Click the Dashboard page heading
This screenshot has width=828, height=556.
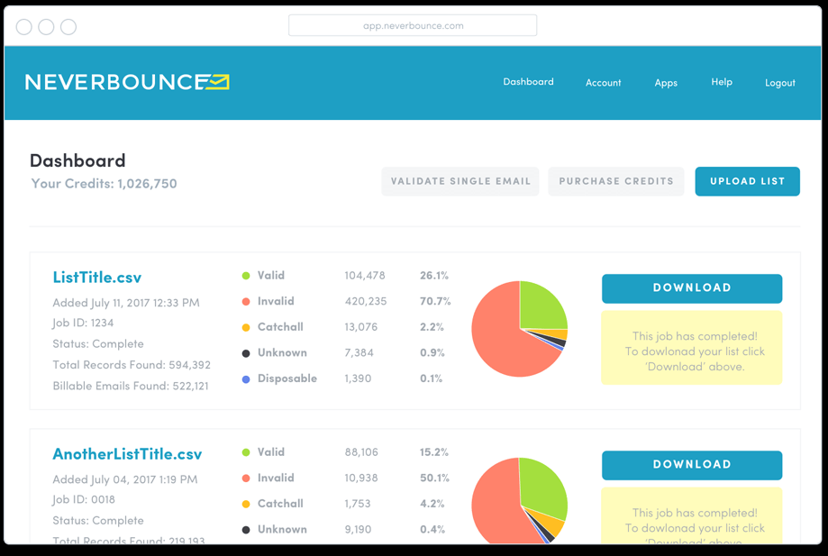[77, 160]
